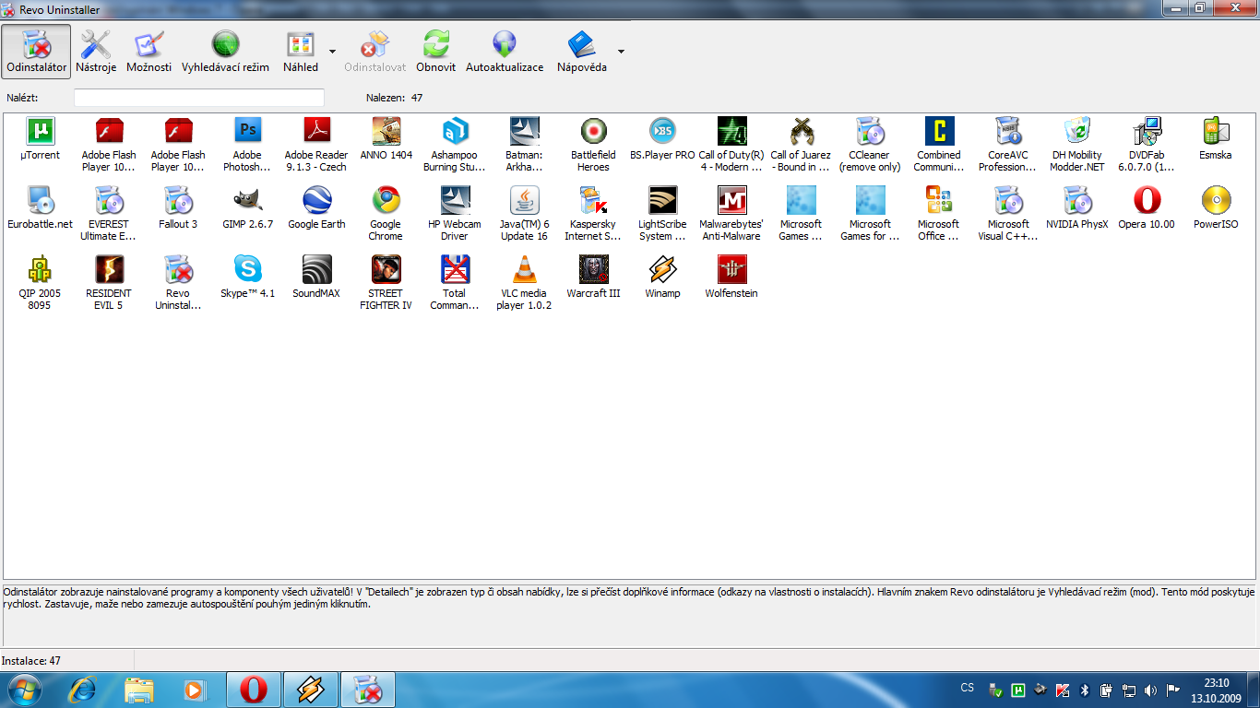Open Windows Explorer from taskbar

[x=139, y=690]
